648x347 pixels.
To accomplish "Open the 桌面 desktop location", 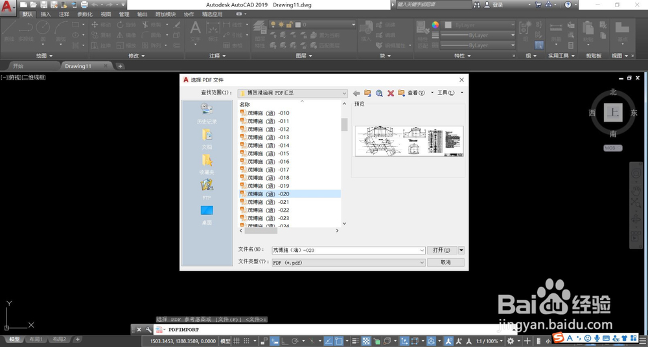I will 207,215.
